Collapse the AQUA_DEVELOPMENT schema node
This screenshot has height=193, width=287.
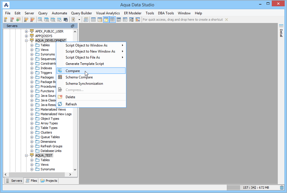click(26, 40)
